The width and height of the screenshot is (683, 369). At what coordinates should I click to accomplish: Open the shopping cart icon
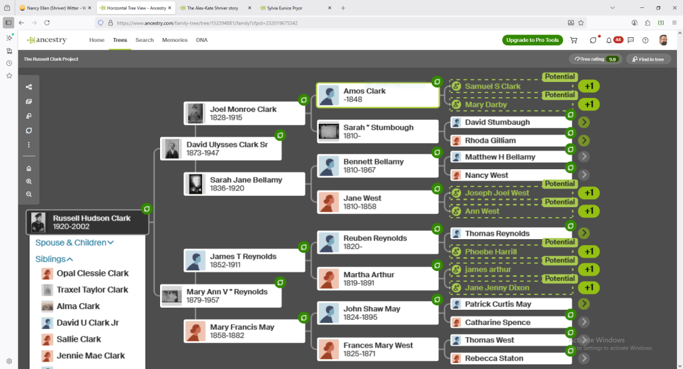point(574,40)
